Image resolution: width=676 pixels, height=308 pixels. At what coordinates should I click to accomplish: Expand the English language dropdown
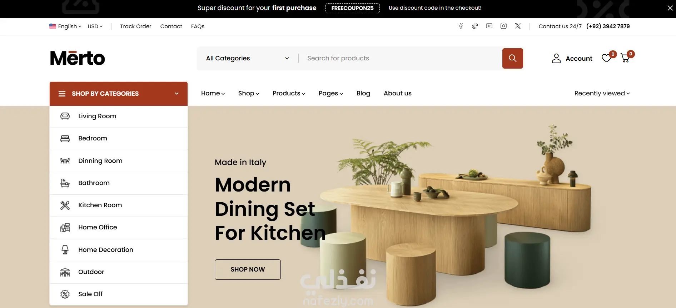65,26
